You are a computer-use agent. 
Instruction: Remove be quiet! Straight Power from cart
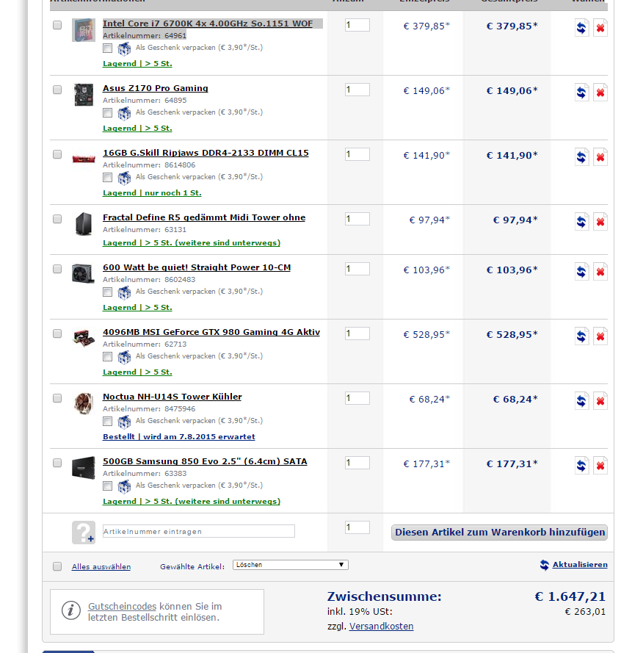[x=600, y=272]
